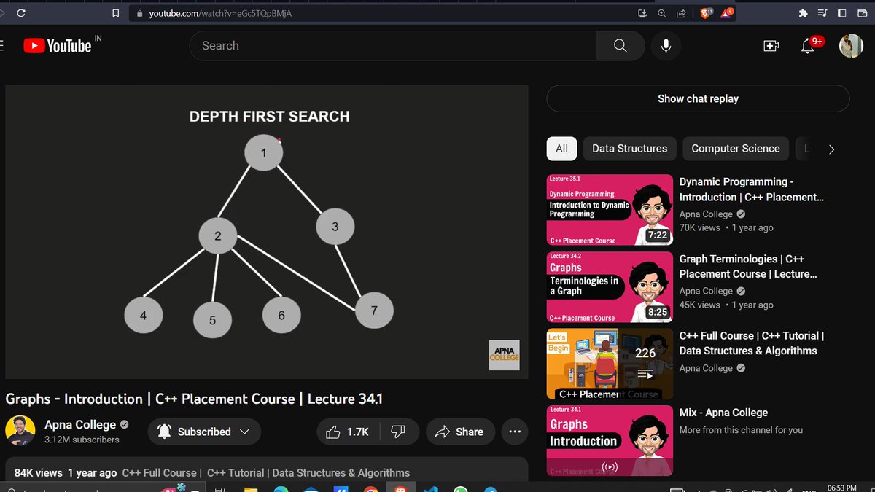Click the Apna College channel name
The width and height of the screenshot is (875, 492).
(80, 424)
